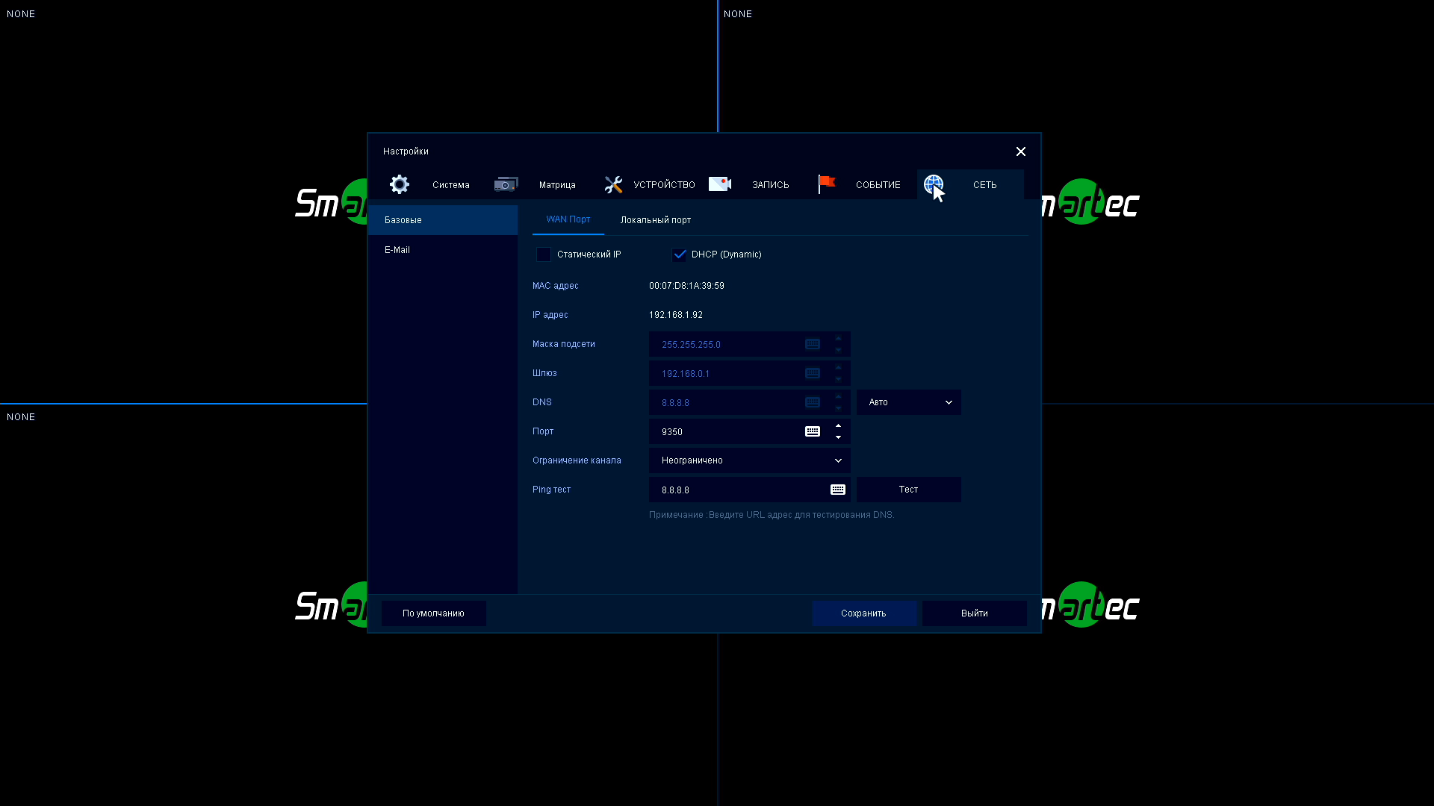The width and height of the screenshot is (1434, 806).
Task: Enable the Статический IP checkbox
Action: (x=544, y=254)
